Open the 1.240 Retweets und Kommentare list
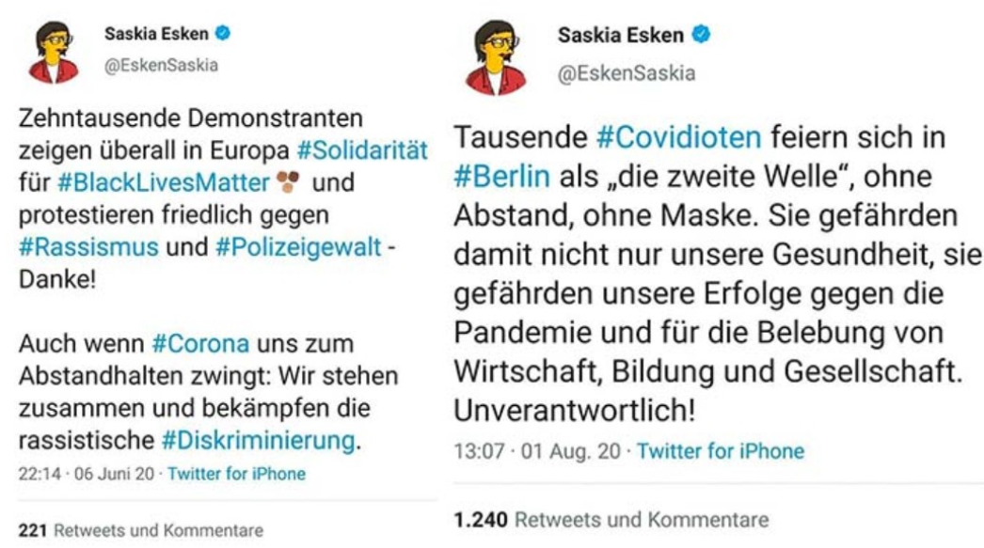The width and height of the screenshot is (984, 548). point(611,519)
